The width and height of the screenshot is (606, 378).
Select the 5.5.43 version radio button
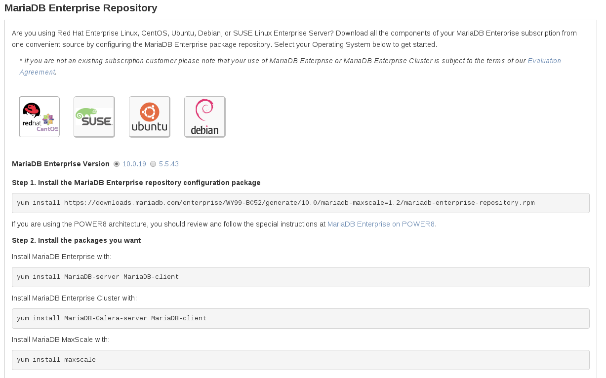coord(153,164)
